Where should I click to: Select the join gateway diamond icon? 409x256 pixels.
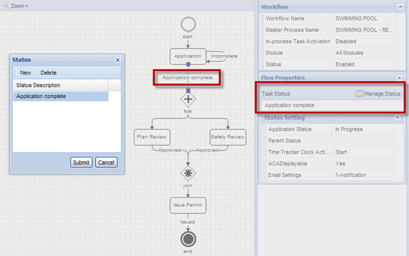coord(188,173)
